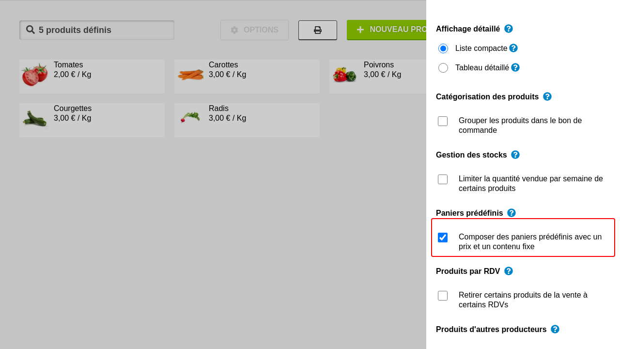The height and width of the screenshot is (349, 620).
Task: Click help icon beside Liste compacte
Action: tap(513, 48)
